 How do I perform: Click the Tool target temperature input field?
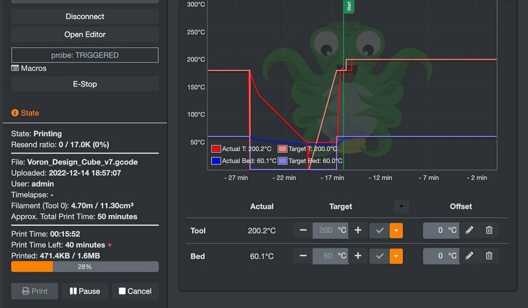331,230
